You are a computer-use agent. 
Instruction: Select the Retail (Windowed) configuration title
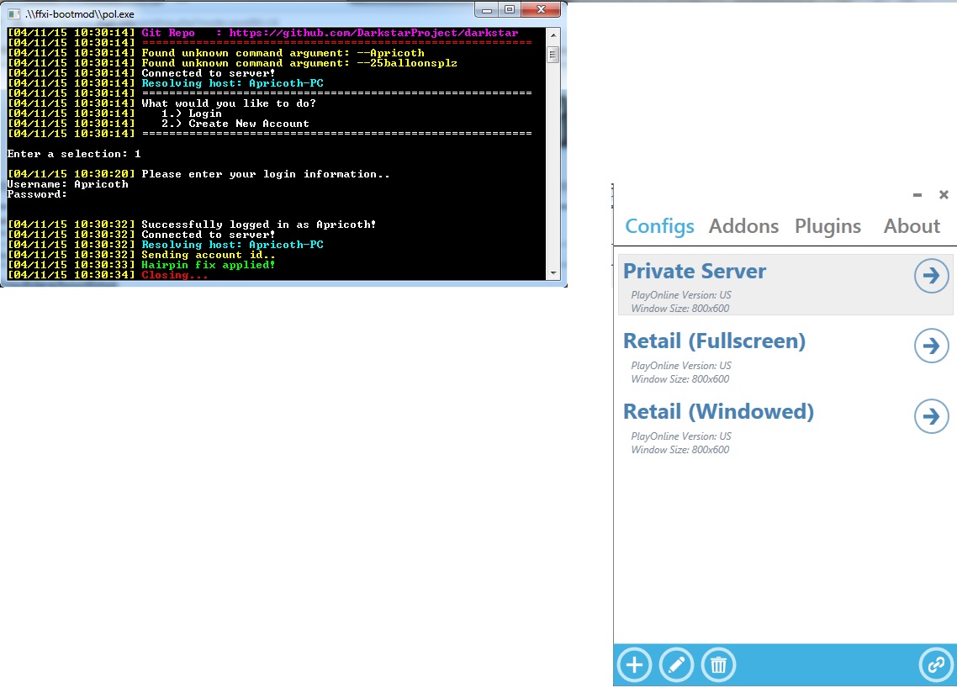click(x=718, y=412)
